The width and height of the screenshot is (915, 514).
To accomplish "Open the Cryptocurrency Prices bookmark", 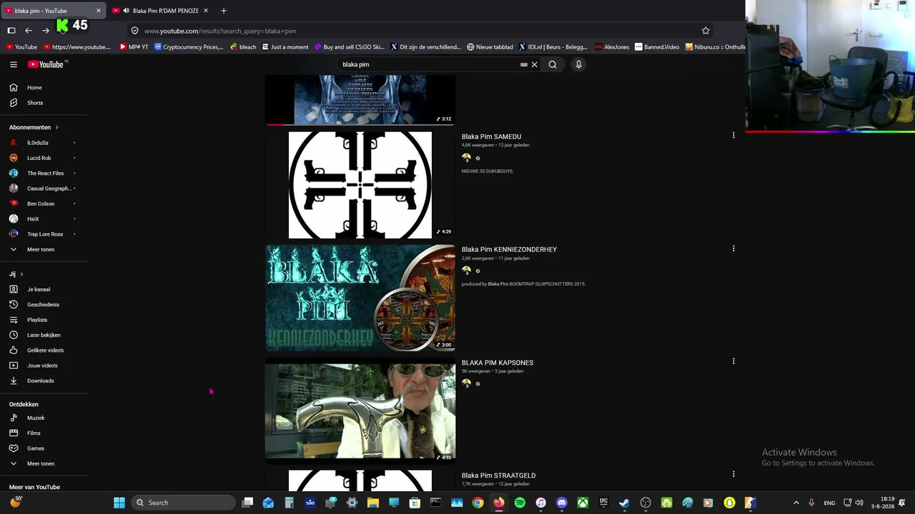I will pyautogui.click(x=189, y=47).
